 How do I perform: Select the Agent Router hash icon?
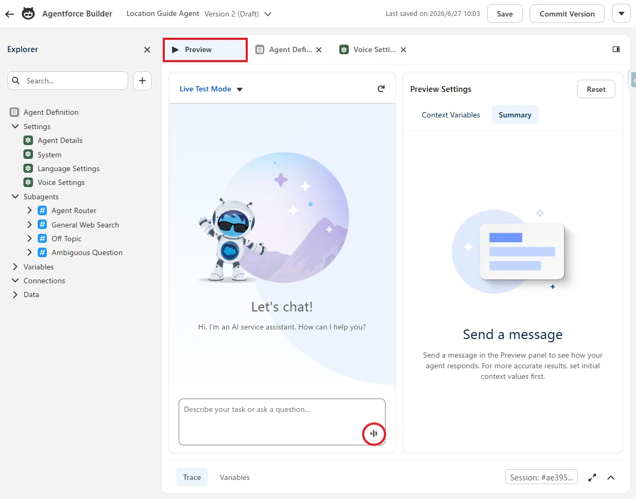pos(42,210)
